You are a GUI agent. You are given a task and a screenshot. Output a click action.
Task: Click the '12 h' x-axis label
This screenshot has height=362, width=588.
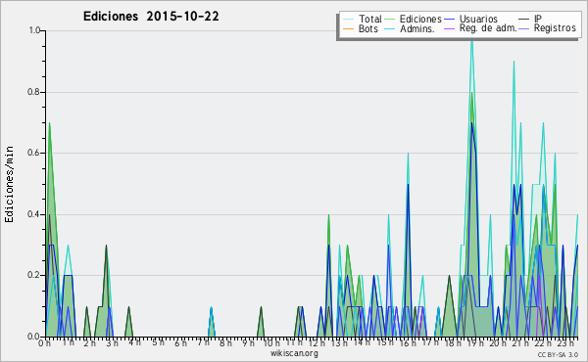pyautogui.click(x=317, y=342)
